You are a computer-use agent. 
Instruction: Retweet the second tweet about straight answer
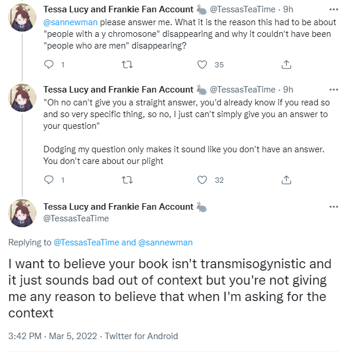[x=127, y=180]
